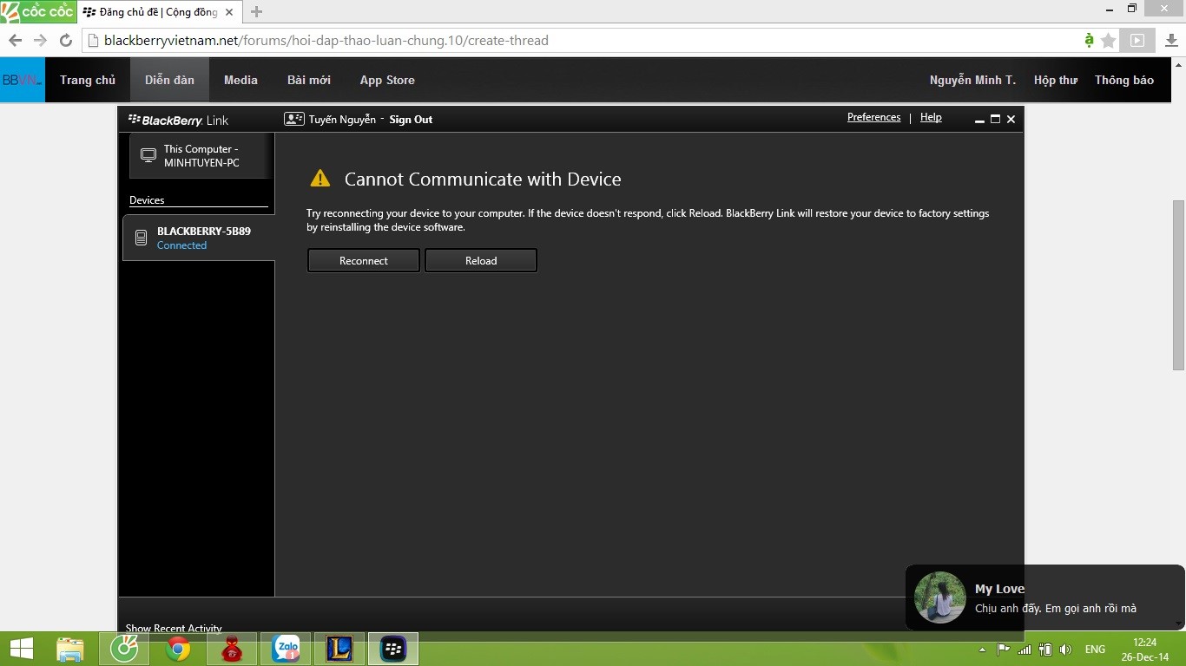Viewport: 1186px width, 666px height.
Task: Expand Show Recent Activity
Action: (174, 627)
